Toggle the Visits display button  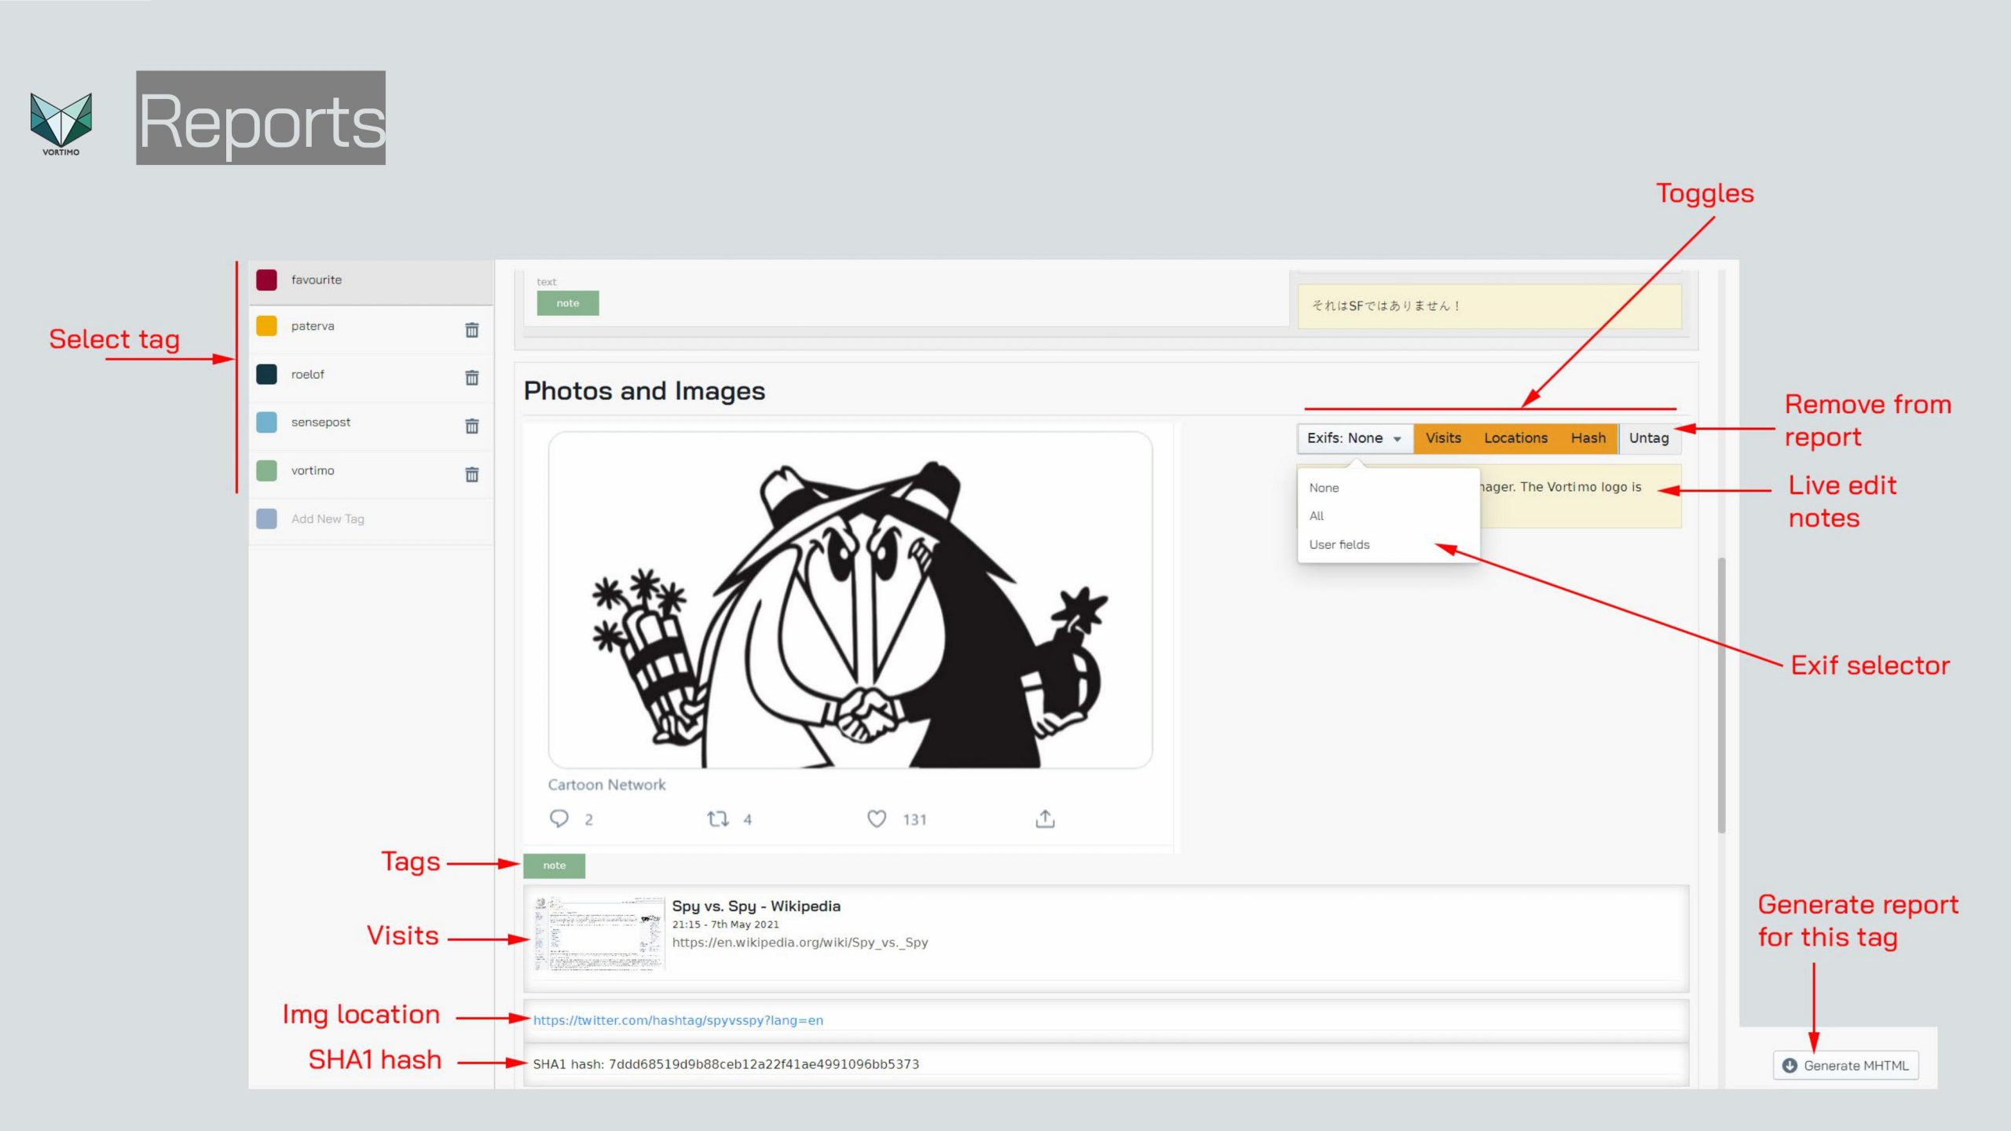[x=1443, y=438]
